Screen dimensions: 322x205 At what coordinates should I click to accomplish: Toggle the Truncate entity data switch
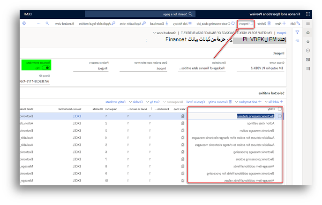[x=46, y=68]
